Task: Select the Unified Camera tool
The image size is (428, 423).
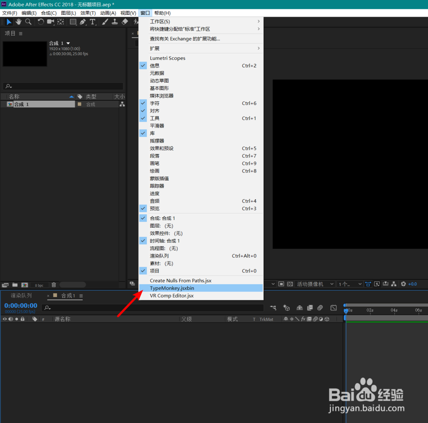Action: [51, 22]
